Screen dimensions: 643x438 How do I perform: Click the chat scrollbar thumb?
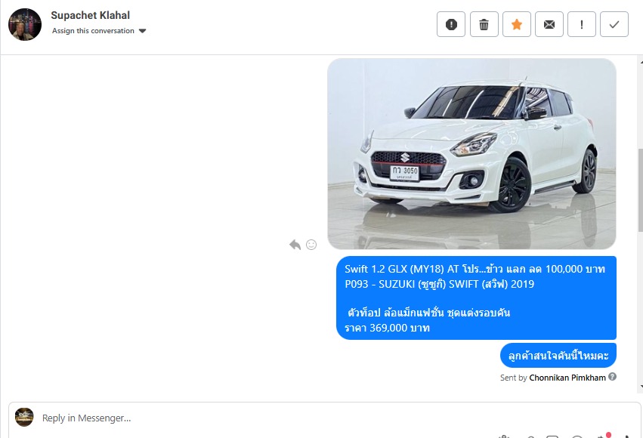(x=641, y=190)
